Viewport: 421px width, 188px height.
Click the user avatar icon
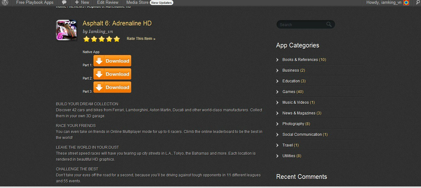[x=406, y=3]
